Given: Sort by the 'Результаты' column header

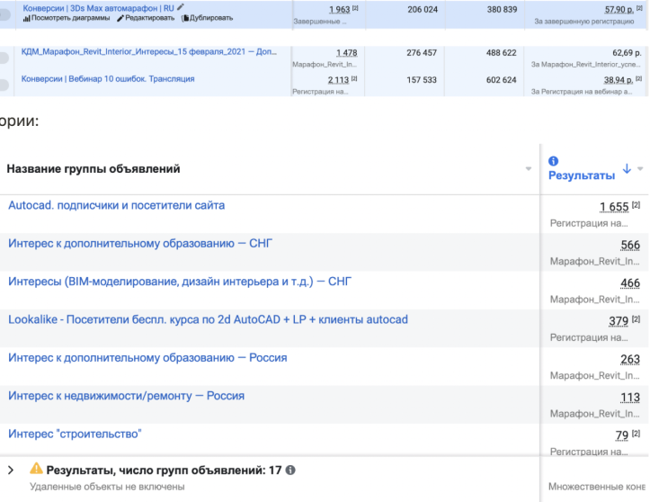Looking at the screenshot, I should 582,175.
